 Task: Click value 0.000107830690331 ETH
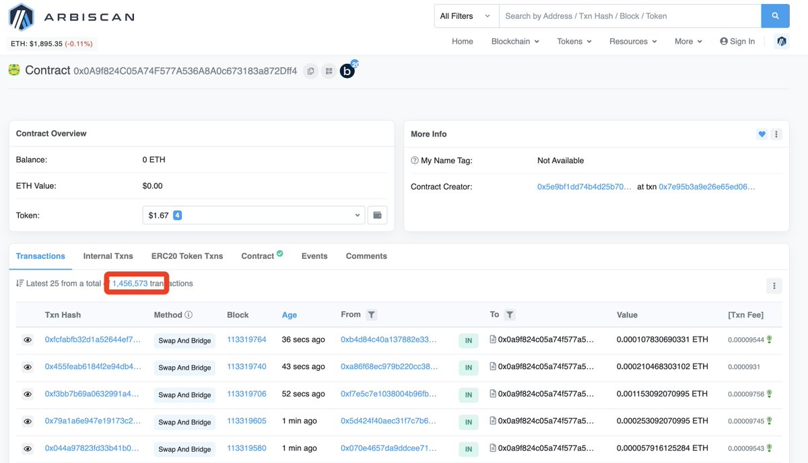click(x=663, y=339)
